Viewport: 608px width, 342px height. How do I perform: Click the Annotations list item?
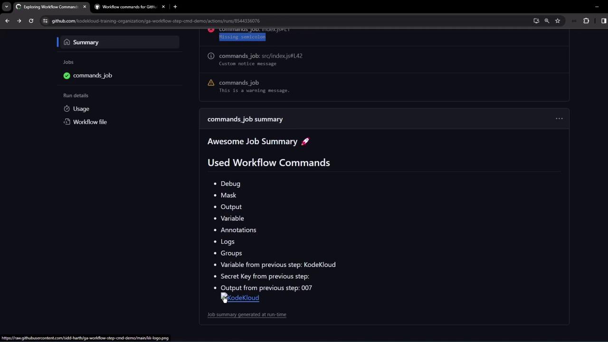[238, 230]
